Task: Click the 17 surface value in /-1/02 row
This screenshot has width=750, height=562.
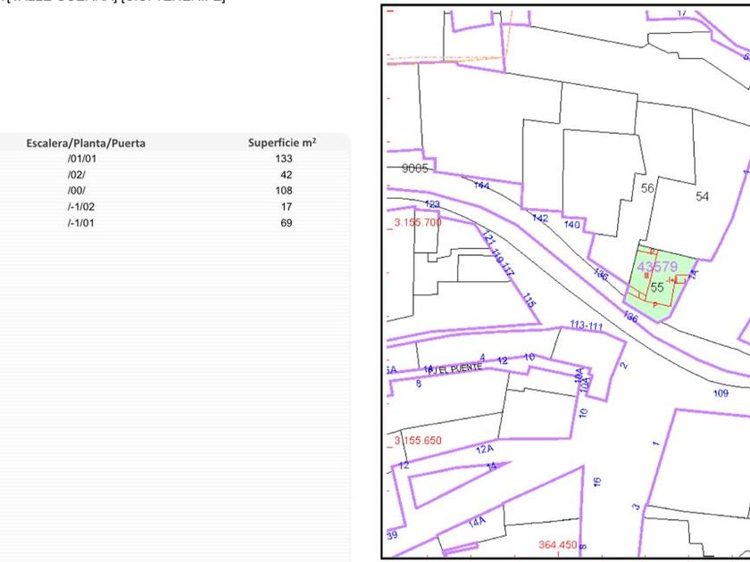Action: pos(287,207)
